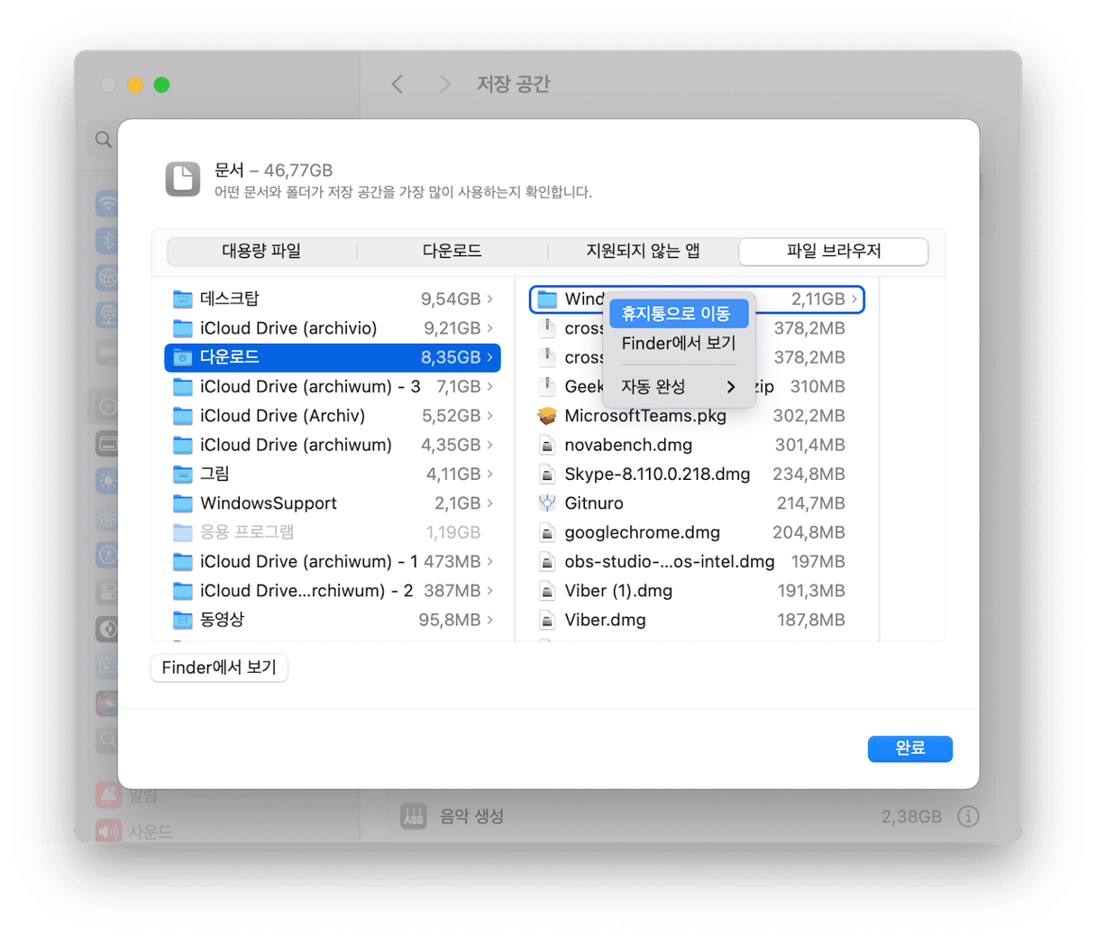Choose 휴지통으로 이동 from context menu
Screen dimensions: 1096x940
coord(678,314)
